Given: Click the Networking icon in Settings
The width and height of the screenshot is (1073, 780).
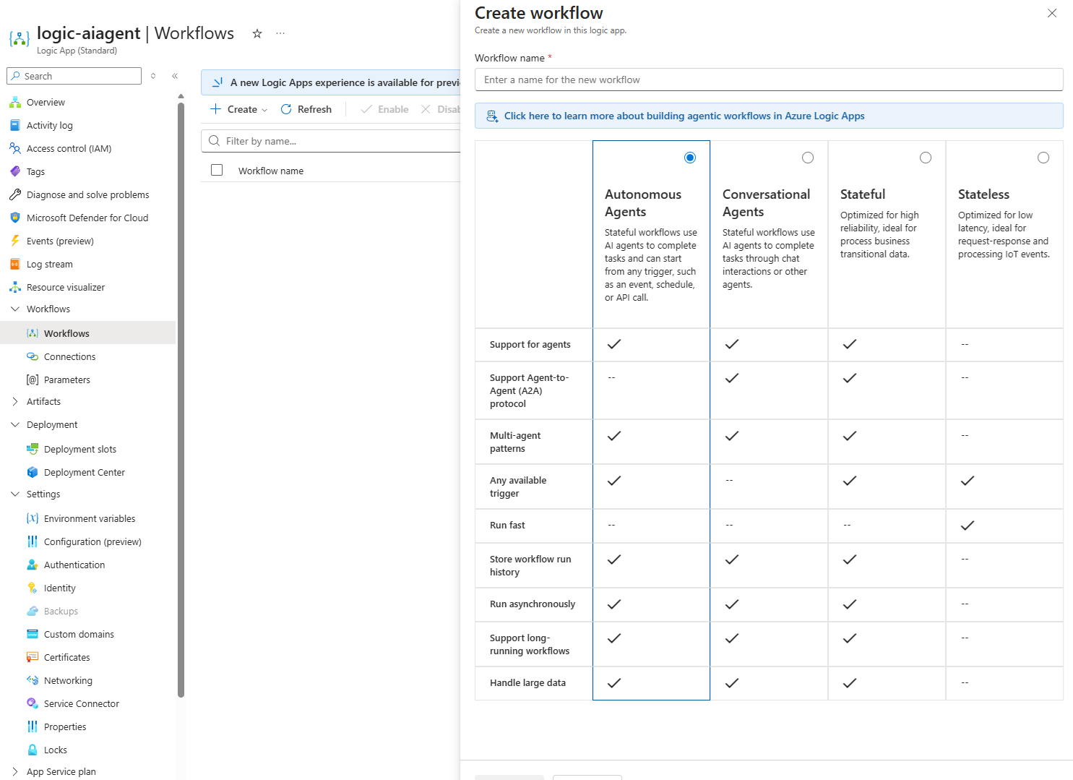Looking at the screenshot, I should (33, 681).
